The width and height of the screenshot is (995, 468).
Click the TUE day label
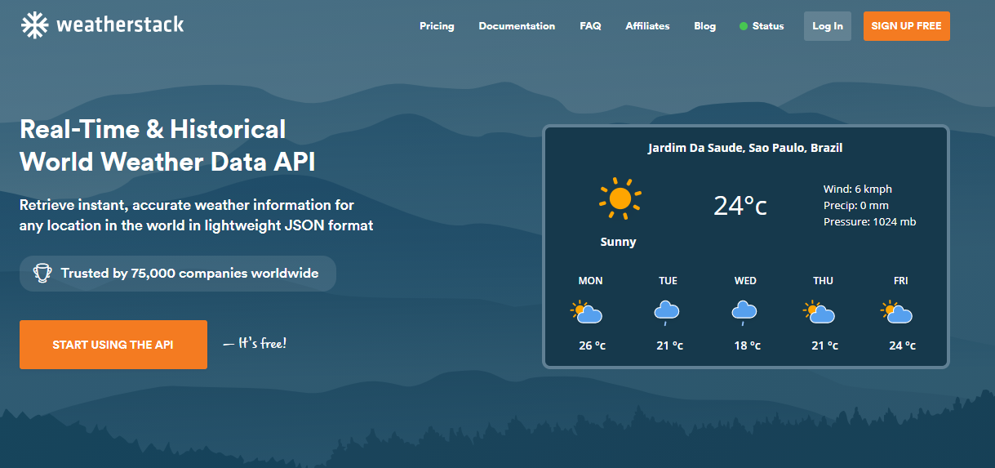pyautogui.click(x=668, y=281)
